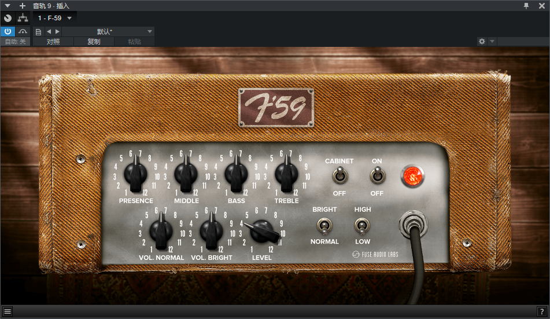
Task: Toggle the sidechain curve icon
Action: click(23, 31)
